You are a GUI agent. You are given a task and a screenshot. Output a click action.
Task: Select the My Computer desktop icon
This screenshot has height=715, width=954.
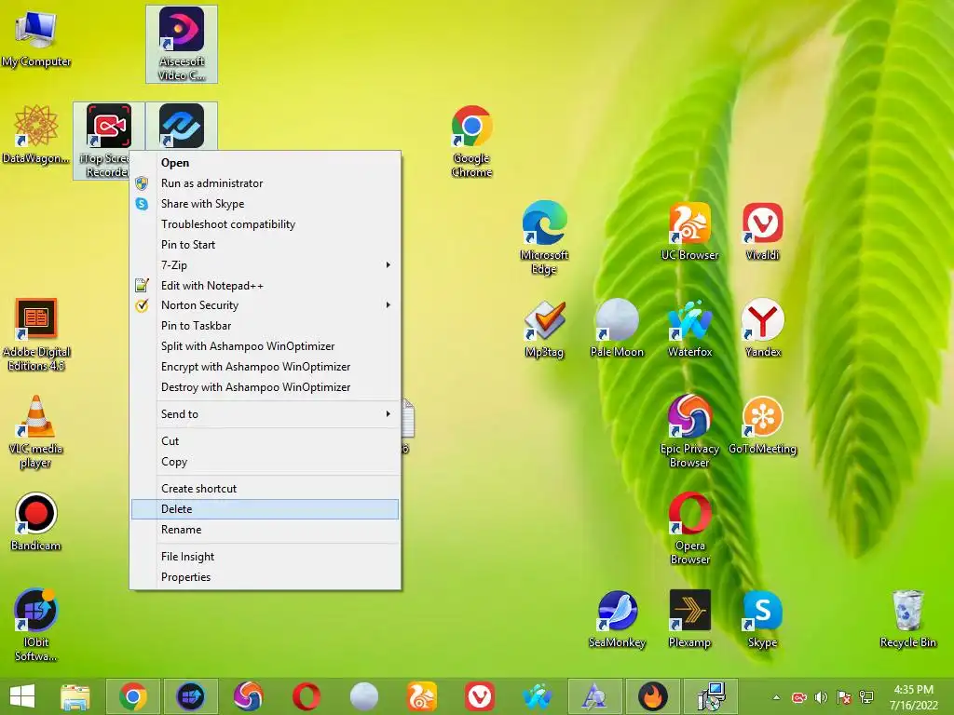[x=36, y=39]
